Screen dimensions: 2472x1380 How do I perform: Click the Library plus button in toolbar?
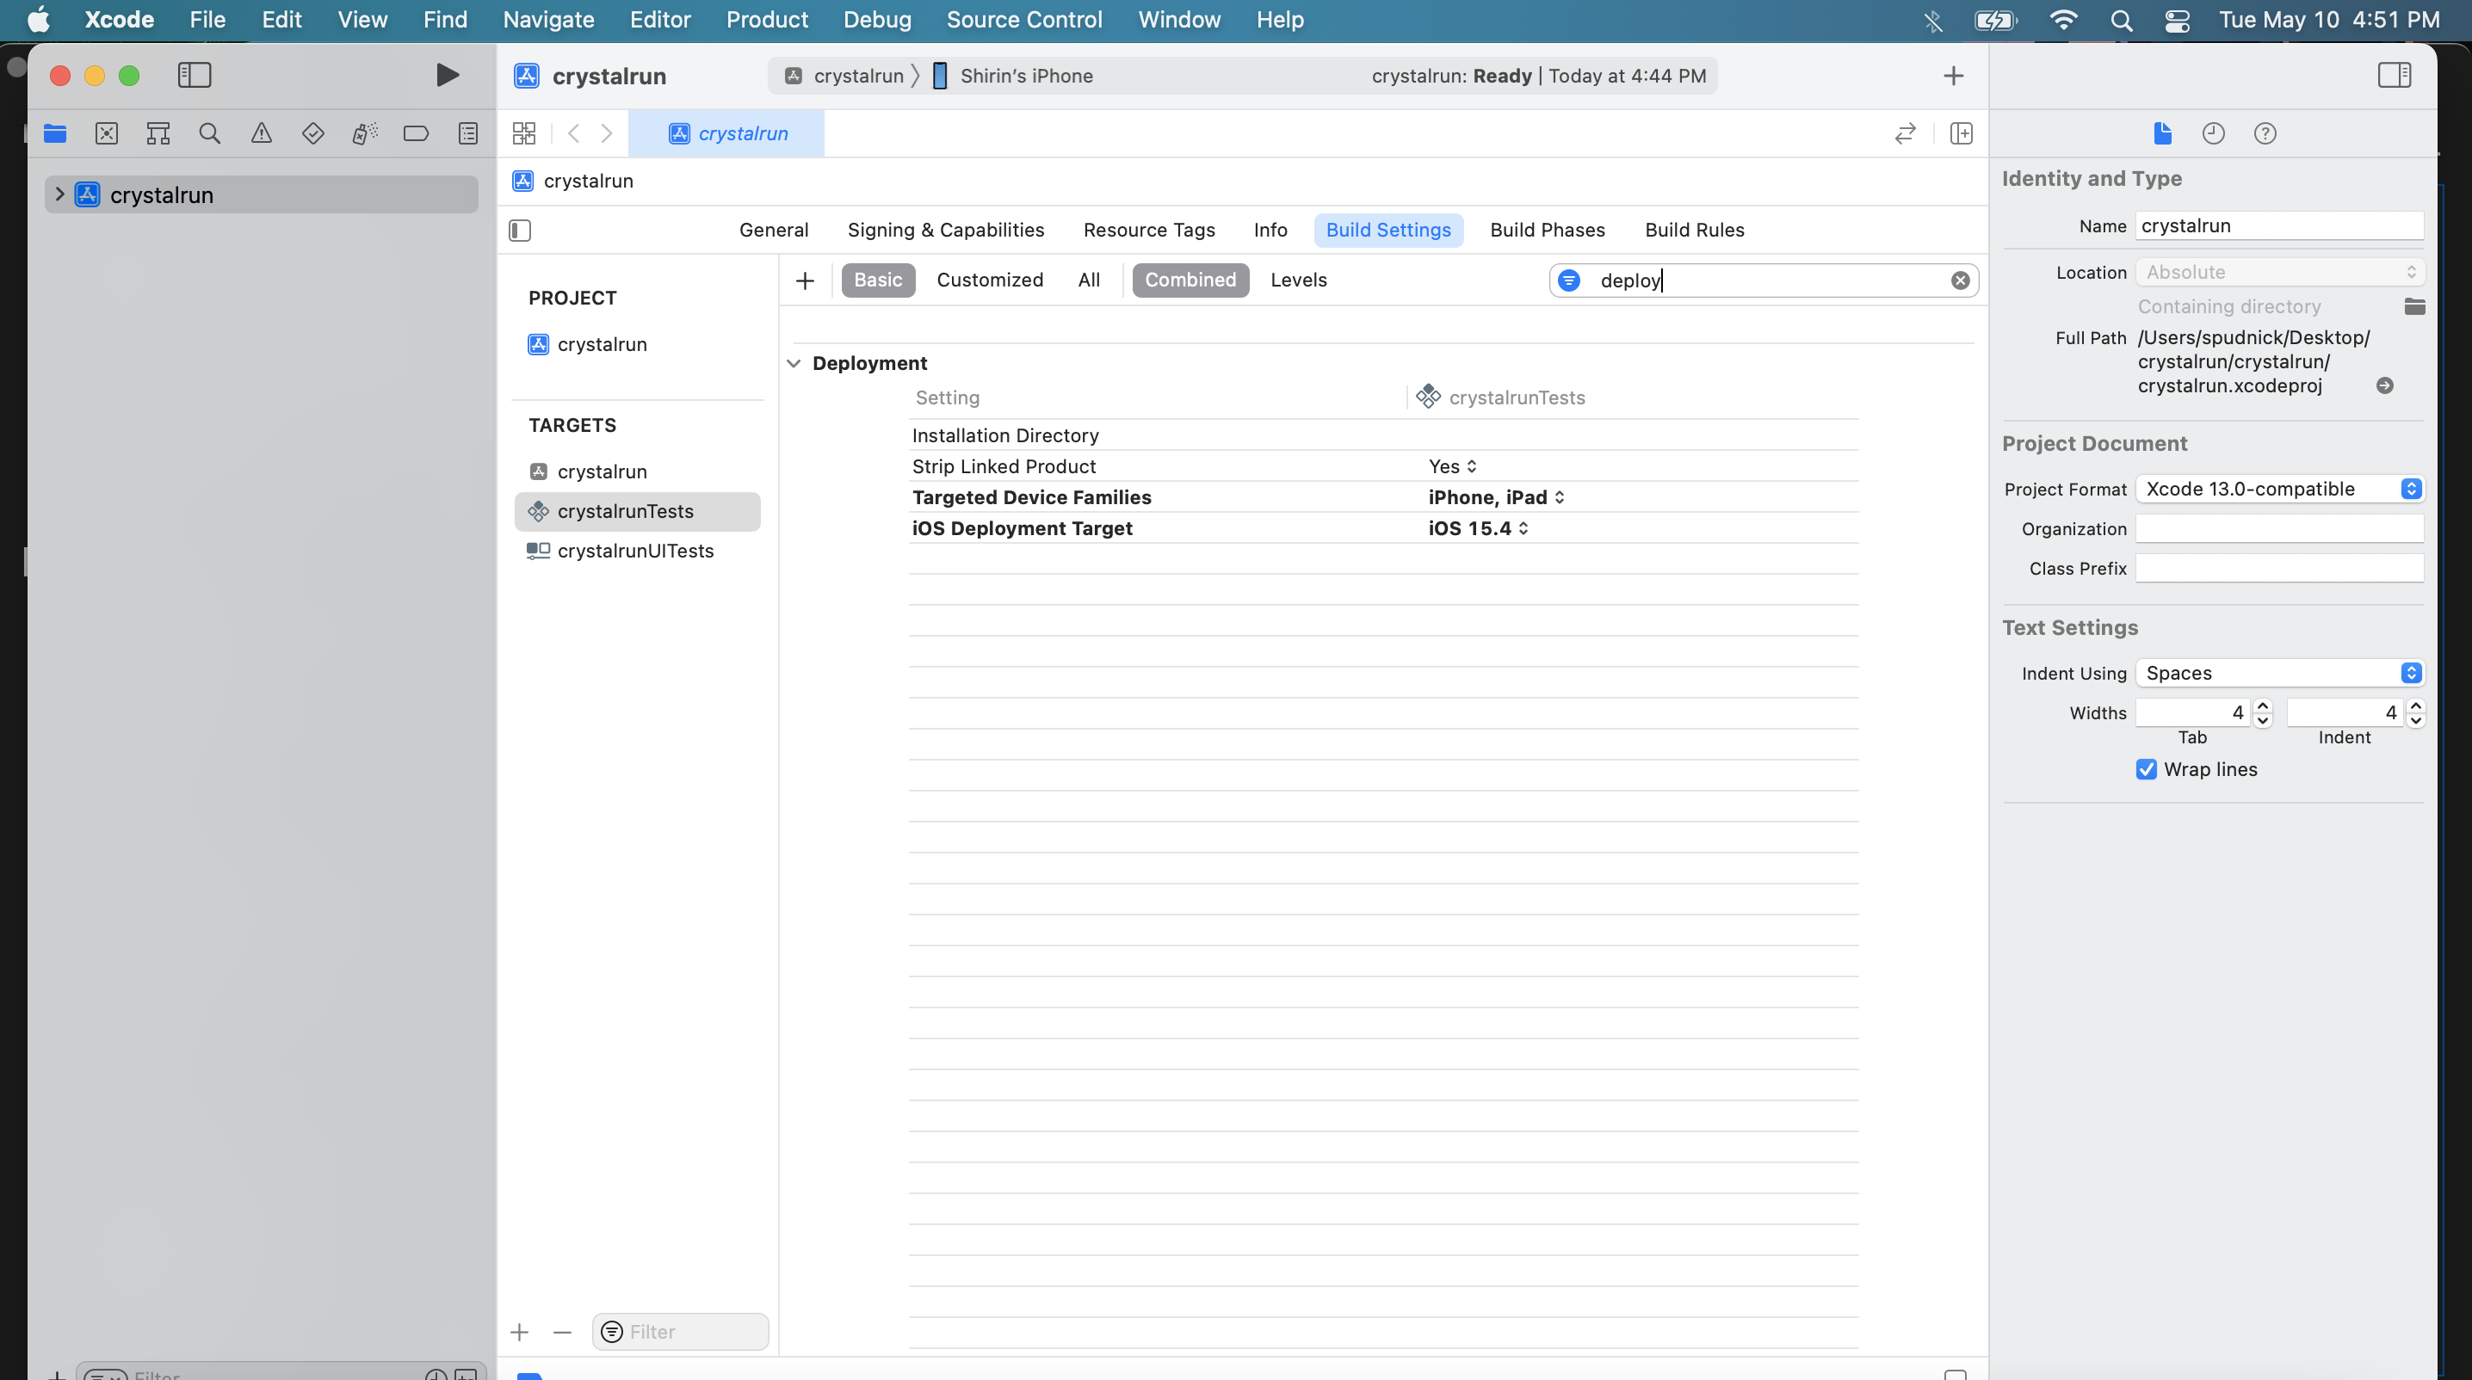1953,76
